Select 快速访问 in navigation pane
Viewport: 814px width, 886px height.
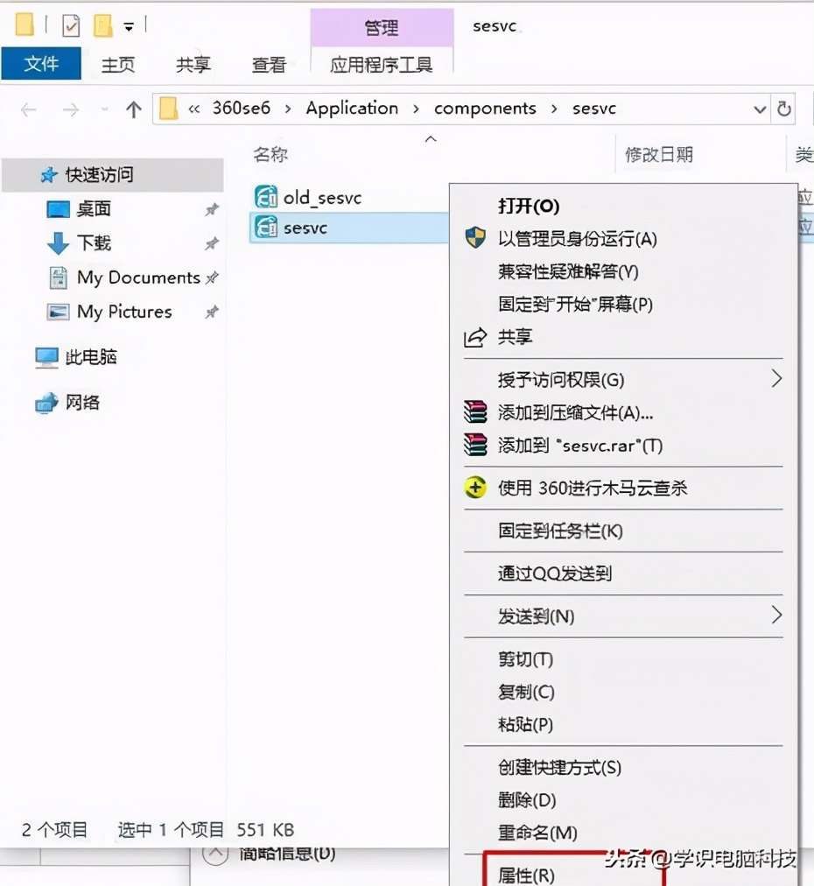coord(113,175)
